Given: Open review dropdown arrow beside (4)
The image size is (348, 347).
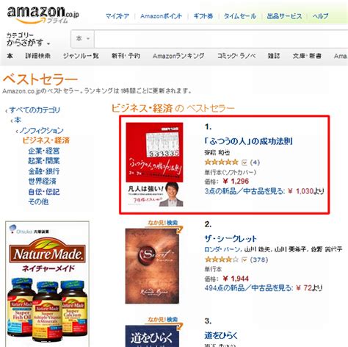Looking at the screenshot, I should point(244,162).
